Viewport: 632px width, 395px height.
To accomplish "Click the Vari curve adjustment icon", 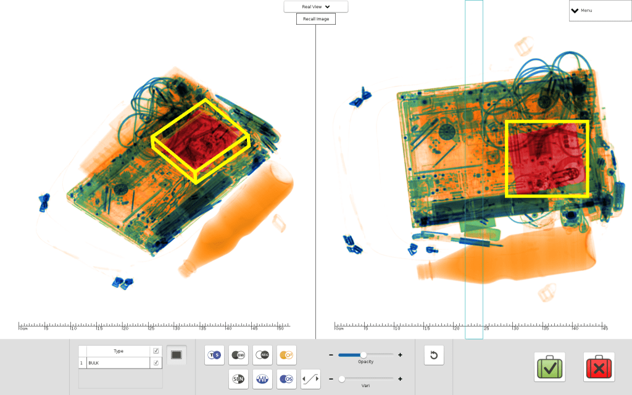I will tap(310, 379).
